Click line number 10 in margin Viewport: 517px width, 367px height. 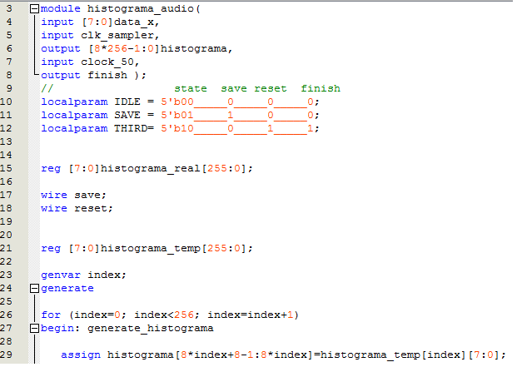[x=6, y=102]
